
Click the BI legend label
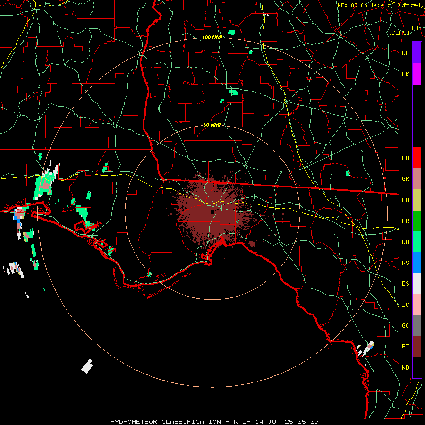point(405,347)
